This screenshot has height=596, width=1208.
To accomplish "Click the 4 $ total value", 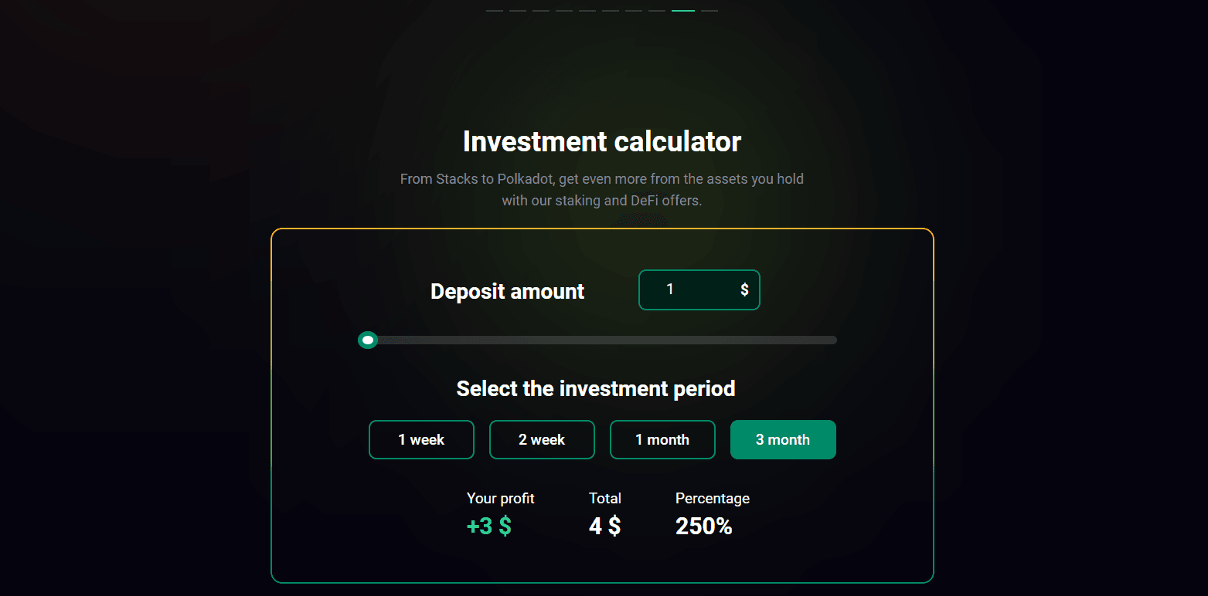I will (604, 526).
